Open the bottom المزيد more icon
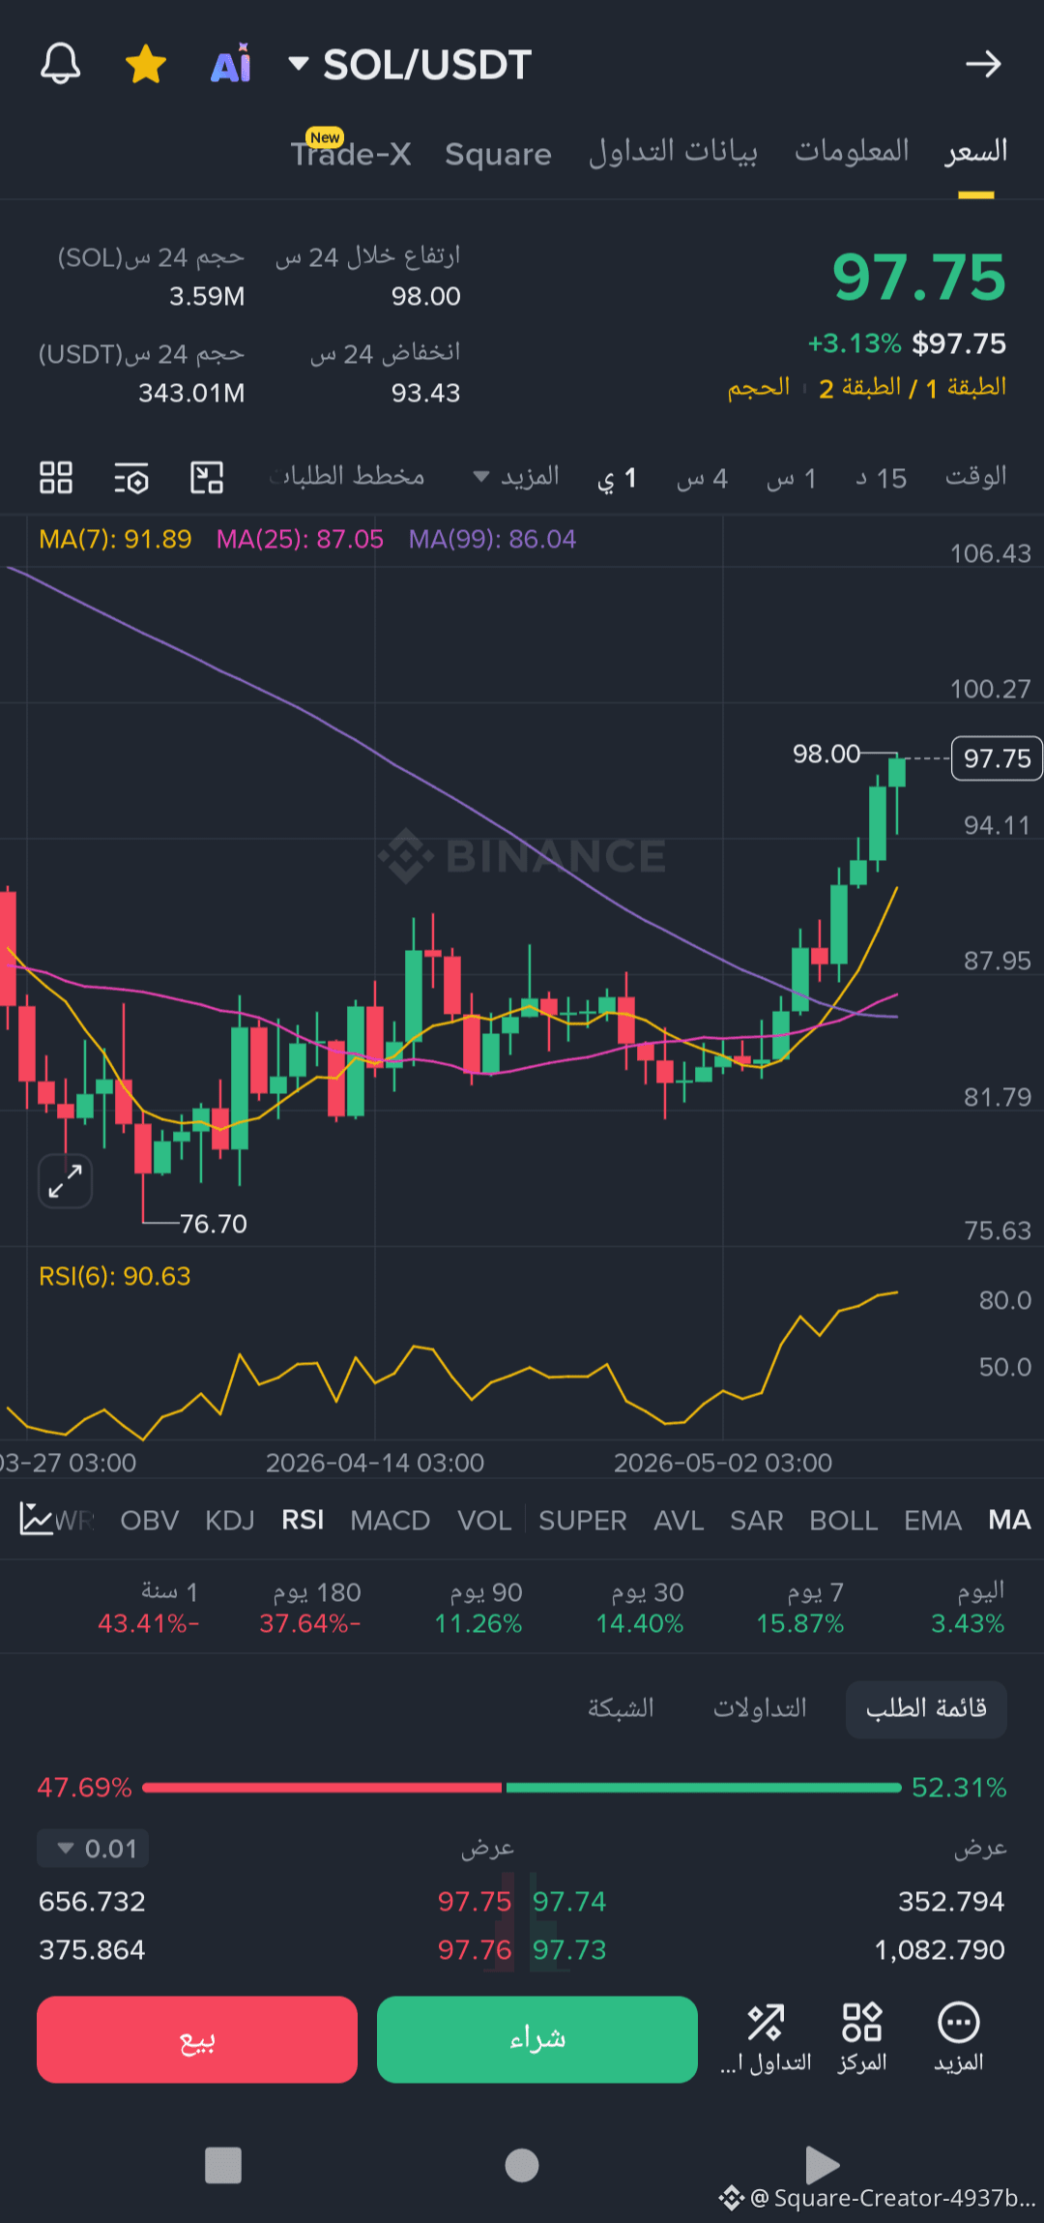The height and width of the screenshot is (2223, 1044). (x=959, y=2037)
